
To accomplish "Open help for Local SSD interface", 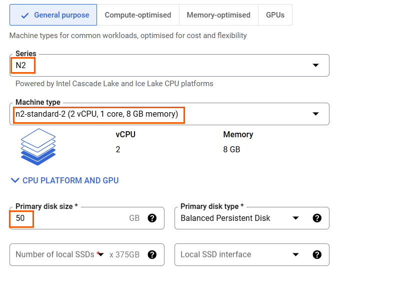I will coord(317,254).
